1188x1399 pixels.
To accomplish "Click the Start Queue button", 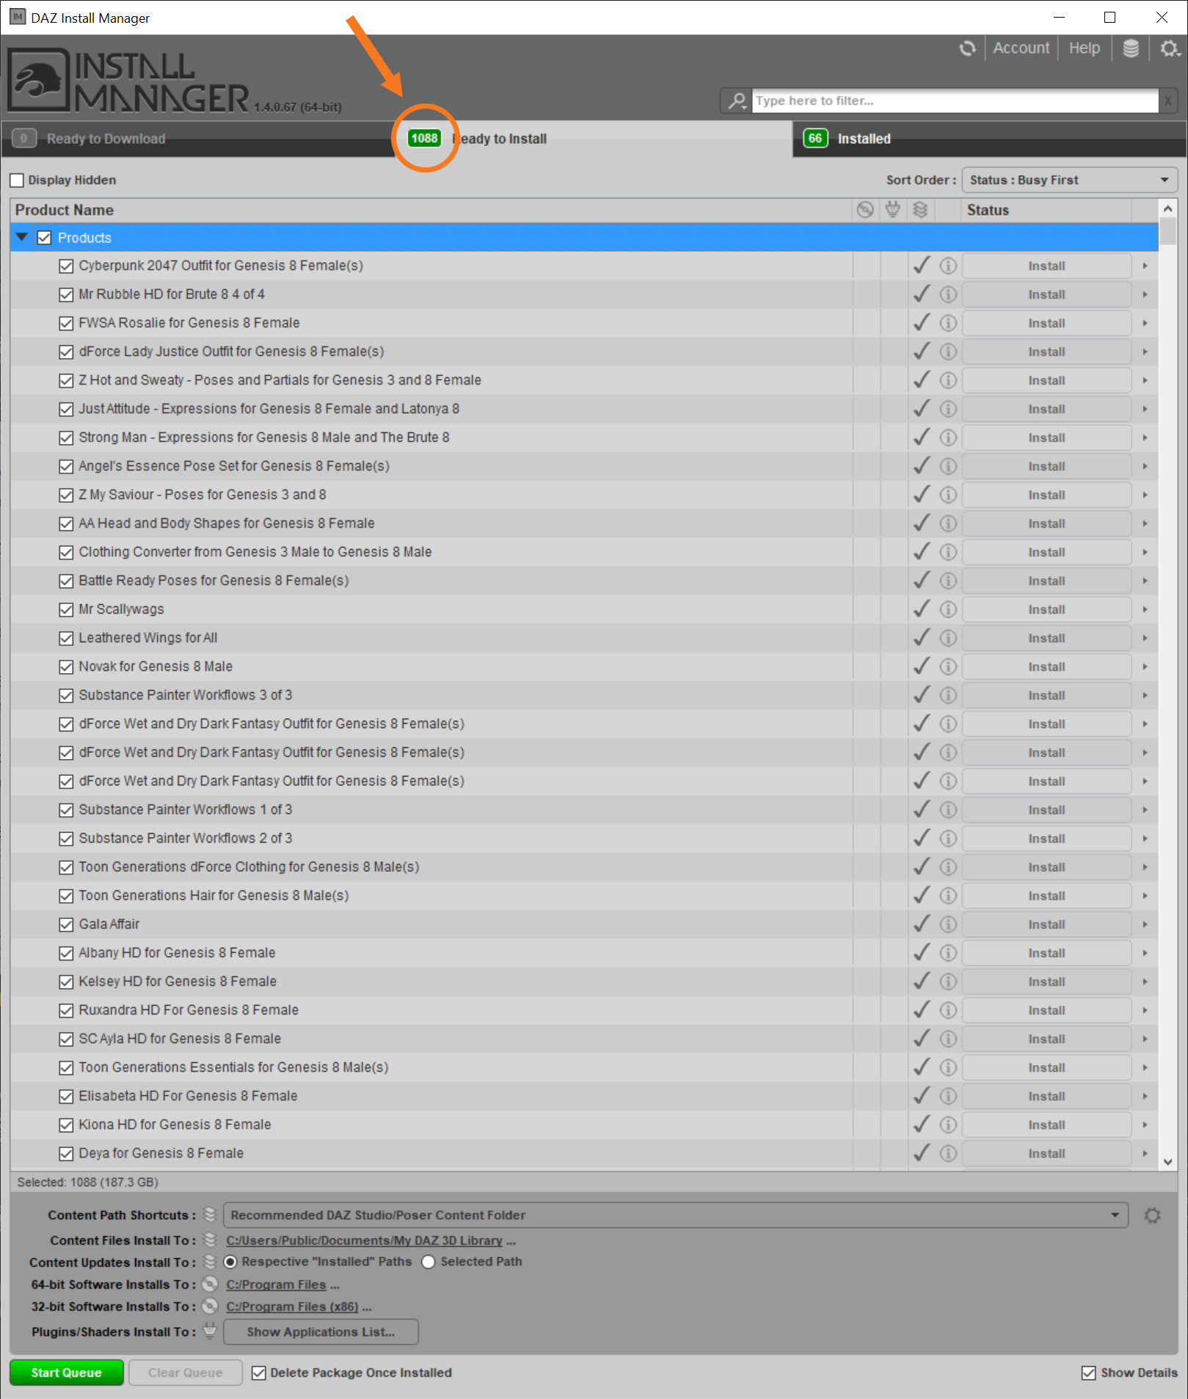I will 66,1373.
